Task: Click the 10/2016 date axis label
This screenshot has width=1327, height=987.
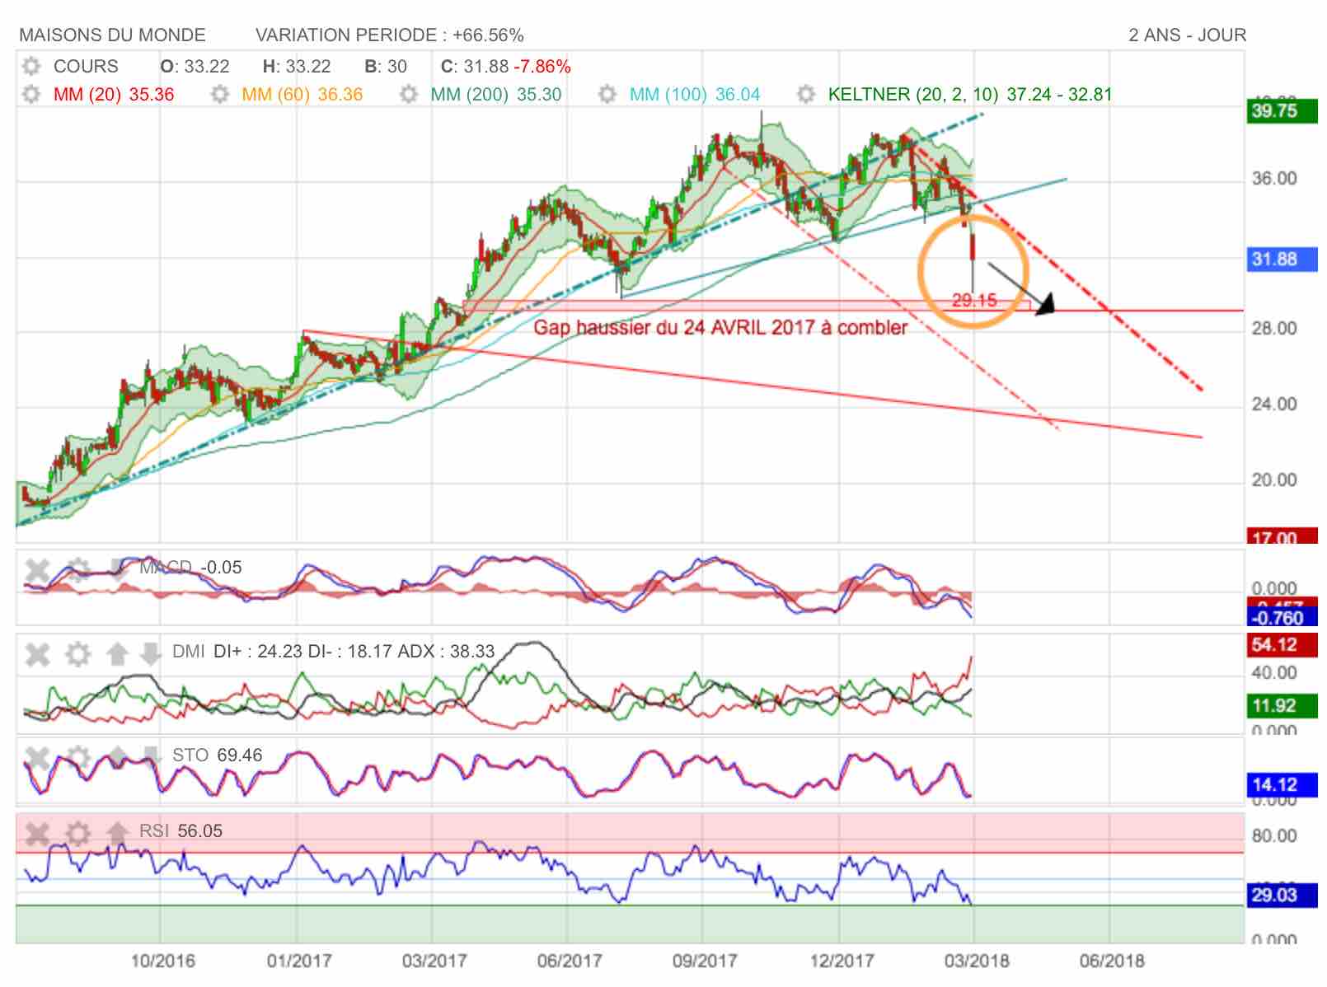Action: pyautogui.click(x=163, y=961)
